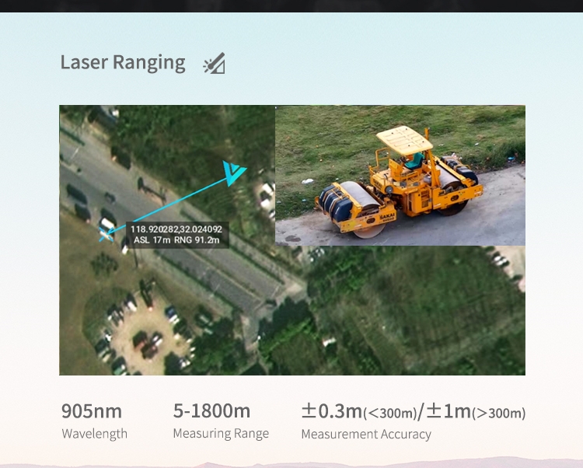Select the "5-1800m" value
This screenshot has width=583, height=468.
point(211,410)
